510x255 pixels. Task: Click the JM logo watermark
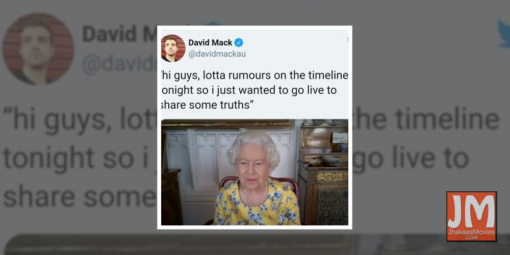(x=471, y=216)
